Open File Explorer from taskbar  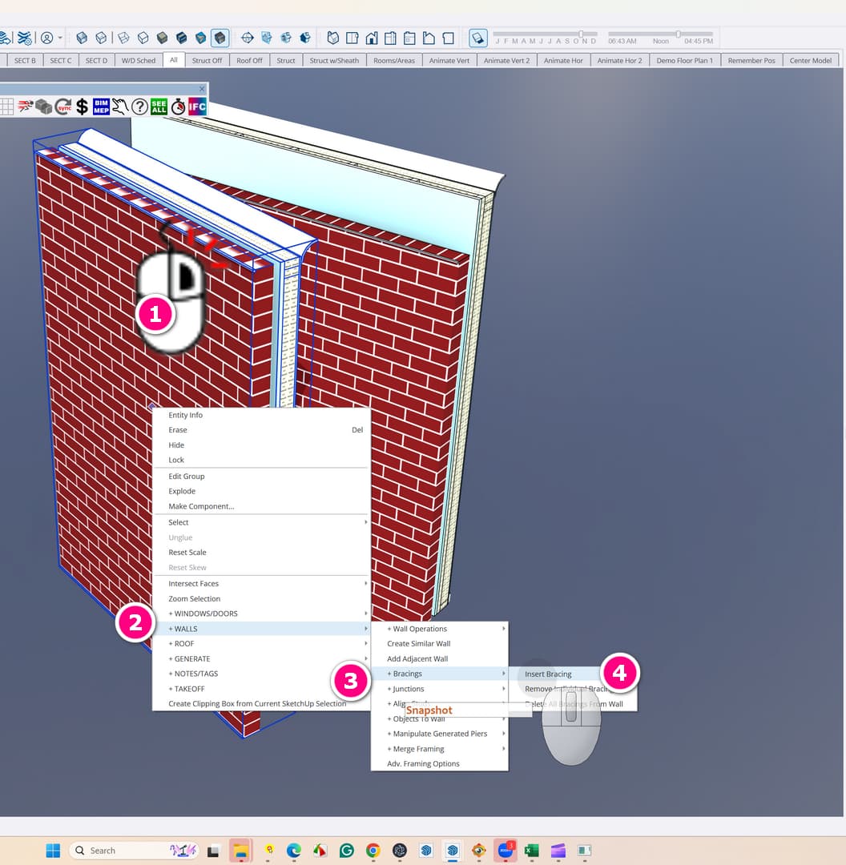240,850
